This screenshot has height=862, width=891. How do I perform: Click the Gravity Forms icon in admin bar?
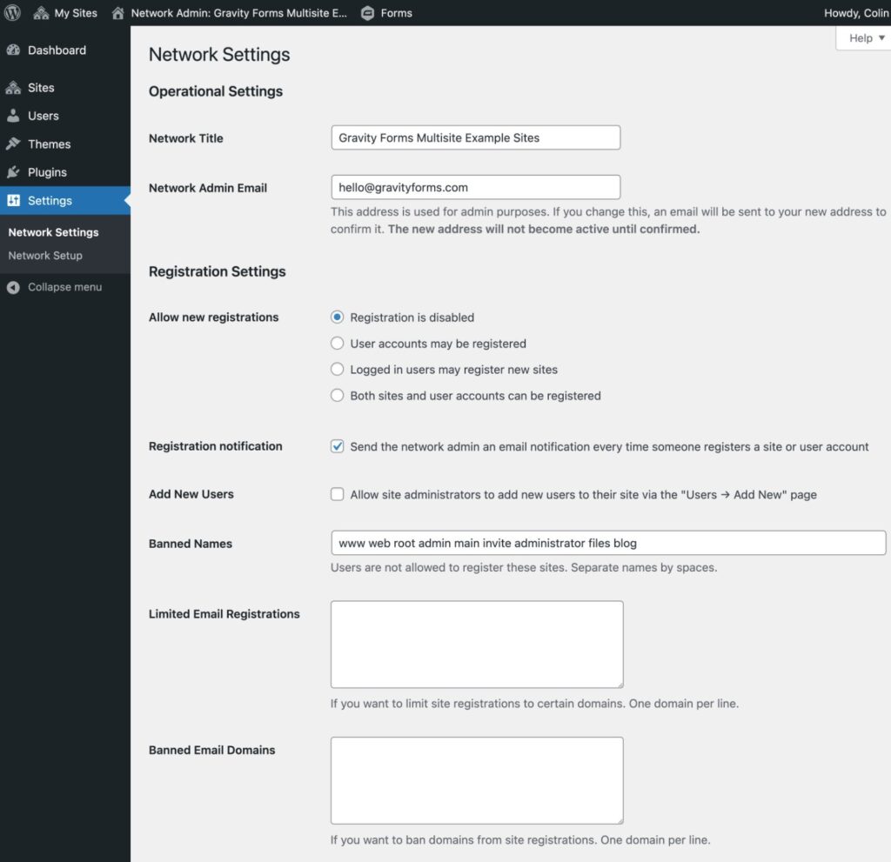coord(368,12)
